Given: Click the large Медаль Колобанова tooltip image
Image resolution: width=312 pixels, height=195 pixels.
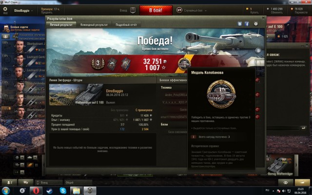Looking at the screenshot, I should coord(221,94).
